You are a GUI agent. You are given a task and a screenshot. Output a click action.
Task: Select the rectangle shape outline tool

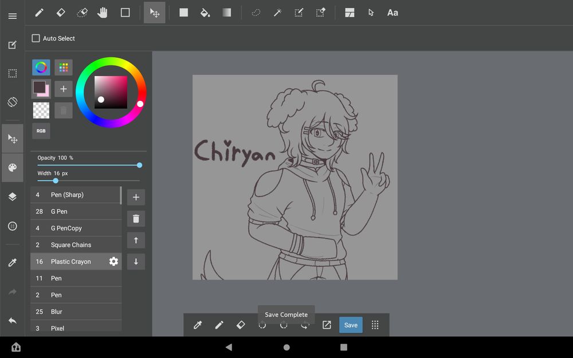125,13
